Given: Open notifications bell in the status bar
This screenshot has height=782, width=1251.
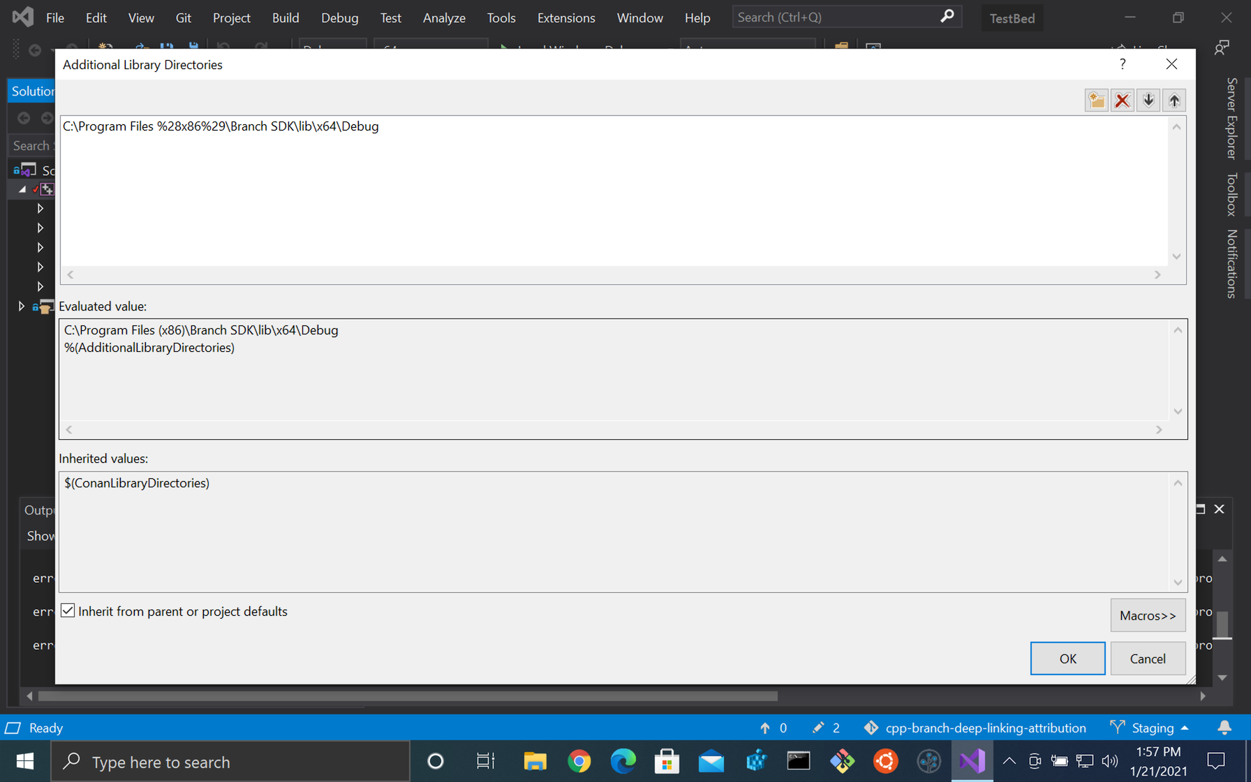Looking at the screenshot, I should pyautogui.click(x=1224, y=728).
